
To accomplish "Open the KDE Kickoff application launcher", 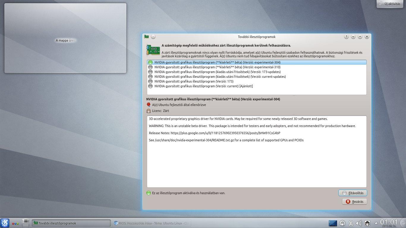I will point(5,223).
